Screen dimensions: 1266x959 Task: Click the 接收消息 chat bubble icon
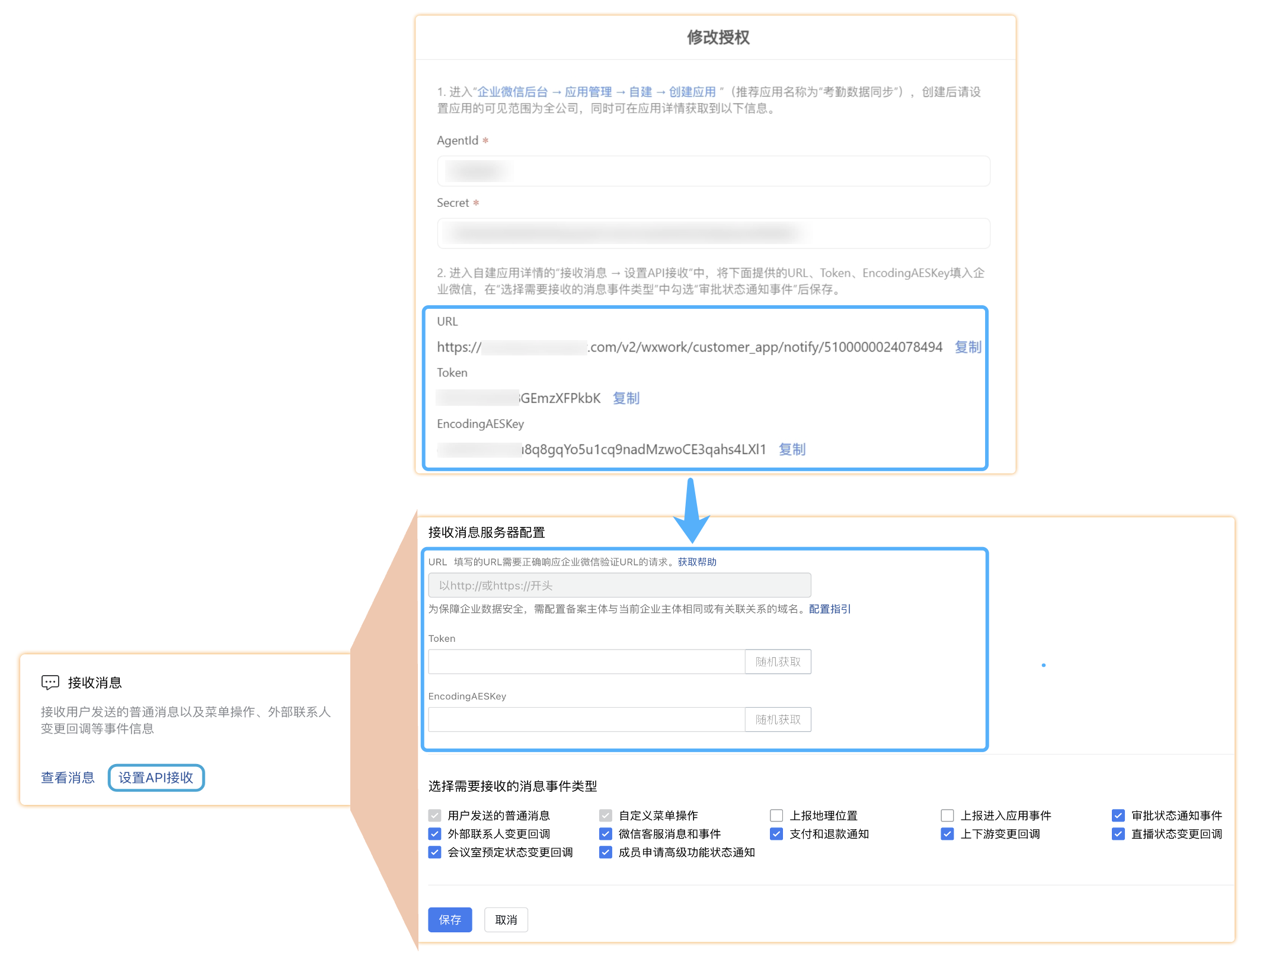pos(50,682)
